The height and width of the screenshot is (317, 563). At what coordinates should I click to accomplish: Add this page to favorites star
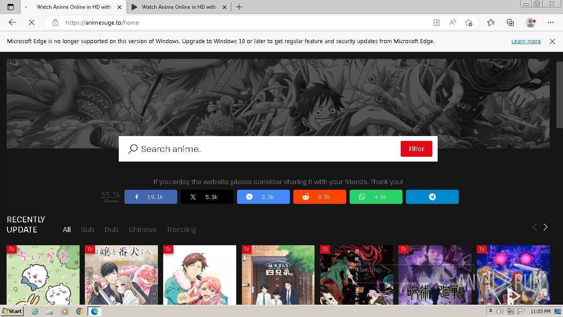coord(468,22)
